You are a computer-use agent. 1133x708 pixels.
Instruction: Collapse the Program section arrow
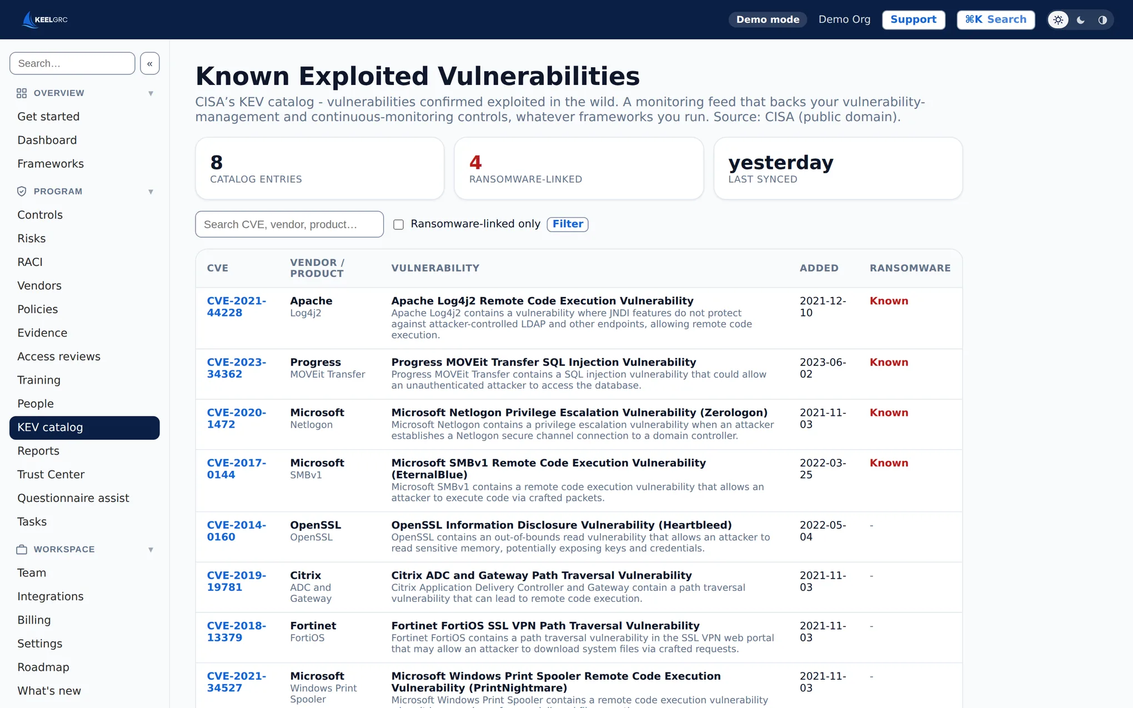(151, 192)
